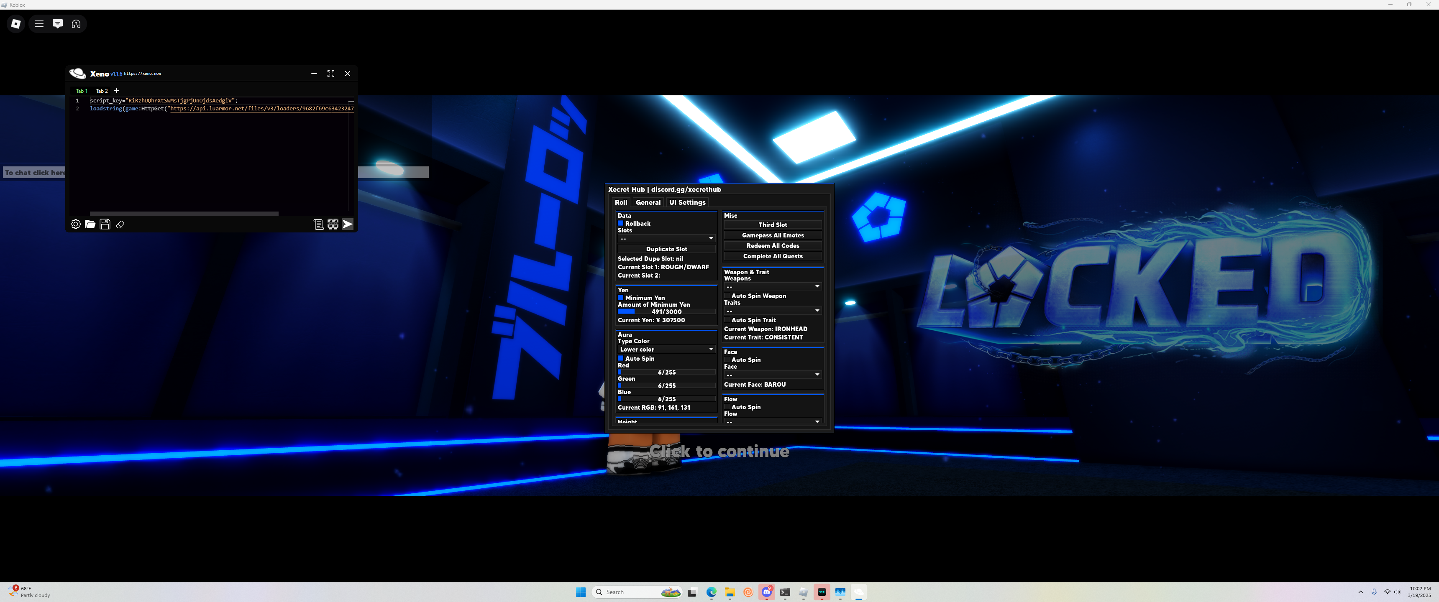The image size is (1439, 602).
Task: Open the UI Settings tab
Action: 686,202
